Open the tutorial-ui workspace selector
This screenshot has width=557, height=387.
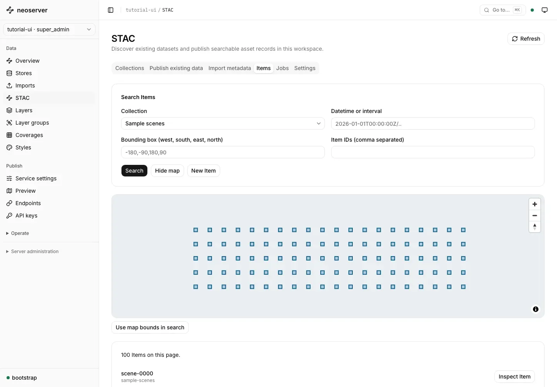point(49,29)
